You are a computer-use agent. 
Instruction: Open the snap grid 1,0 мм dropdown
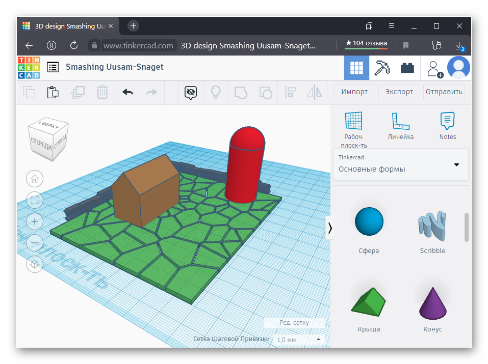[299, 340]
